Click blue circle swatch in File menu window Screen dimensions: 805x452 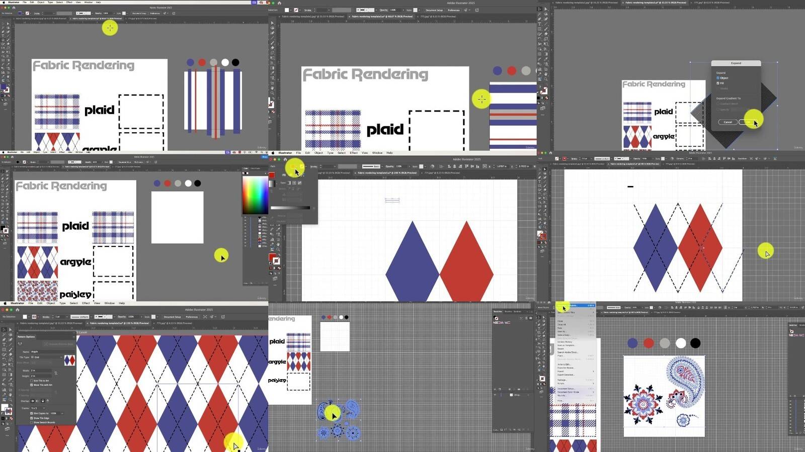tap(632, 343)
